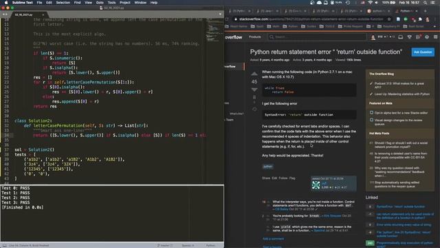Viewport: 440px width, 248px height.
Task: Click Share link under the question
Action: click(x=266, y=178)
